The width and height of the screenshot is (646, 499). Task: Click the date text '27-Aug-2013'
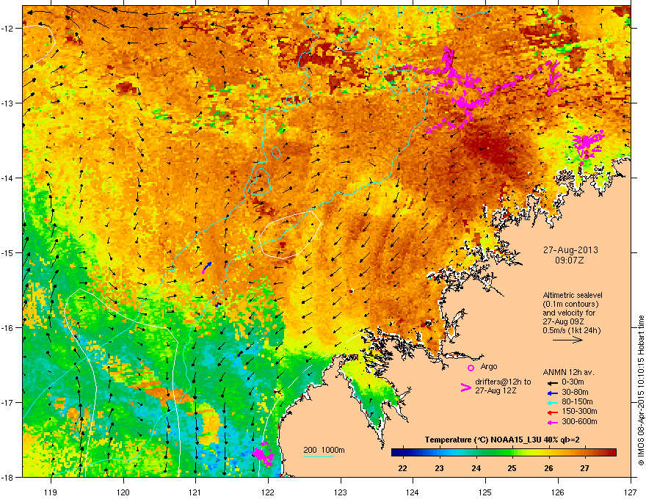pyautogui.click(x=570, y=250)
